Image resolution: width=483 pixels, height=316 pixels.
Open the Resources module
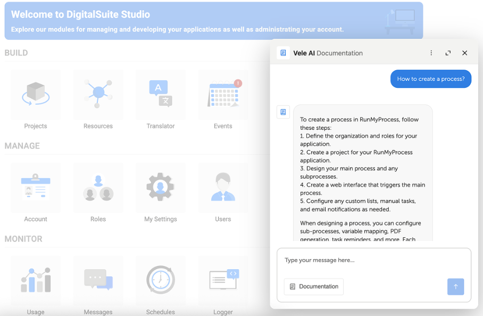pyautogui.click(x=98, y=95)
